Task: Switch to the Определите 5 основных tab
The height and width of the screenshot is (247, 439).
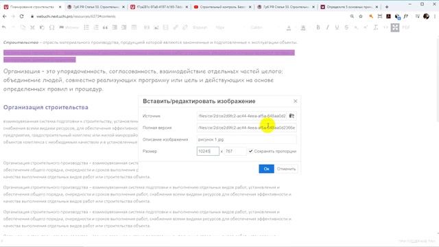Action: [x=349, y=7]
